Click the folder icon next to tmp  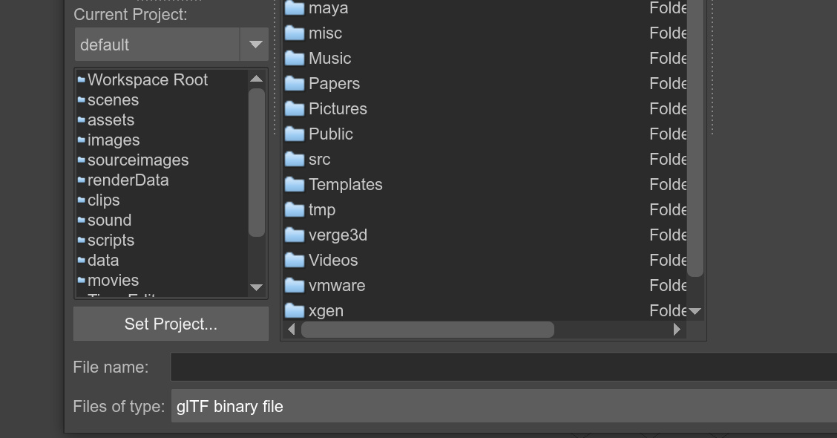pos(294,209)
